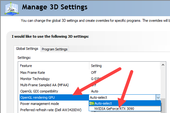
Task: Select the highlighted Auto-select dropdown option
Action: click(125, 103)
